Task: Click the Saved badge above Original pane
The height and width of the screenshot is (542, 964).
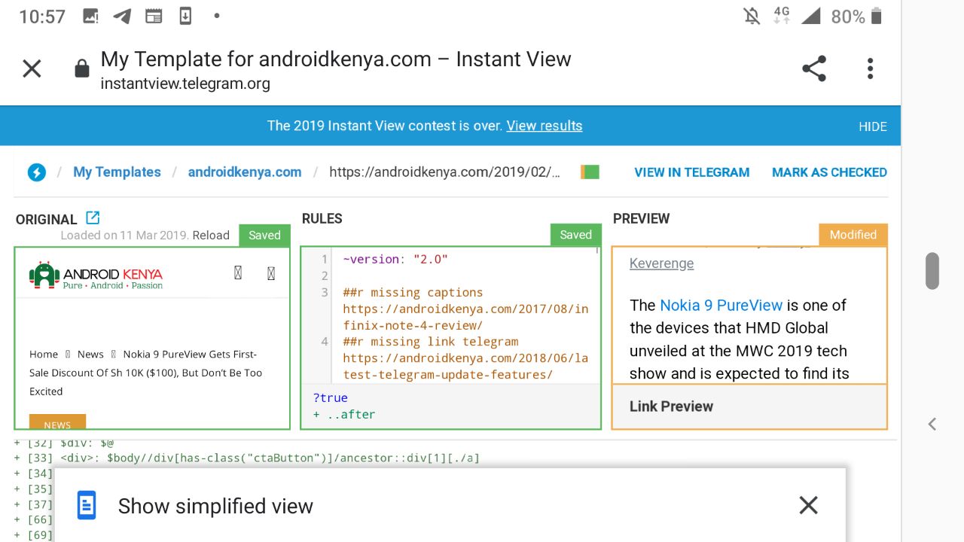Action: [x=264, y=235]
